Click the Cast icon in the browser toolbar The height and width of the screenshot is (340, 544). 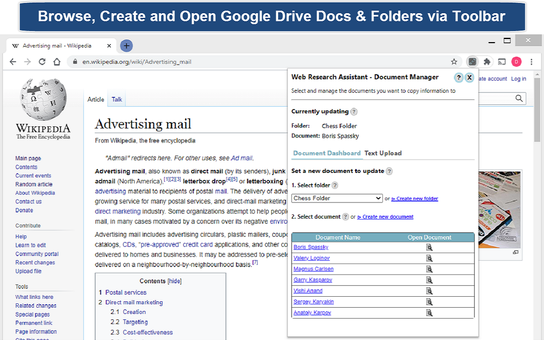501,62
